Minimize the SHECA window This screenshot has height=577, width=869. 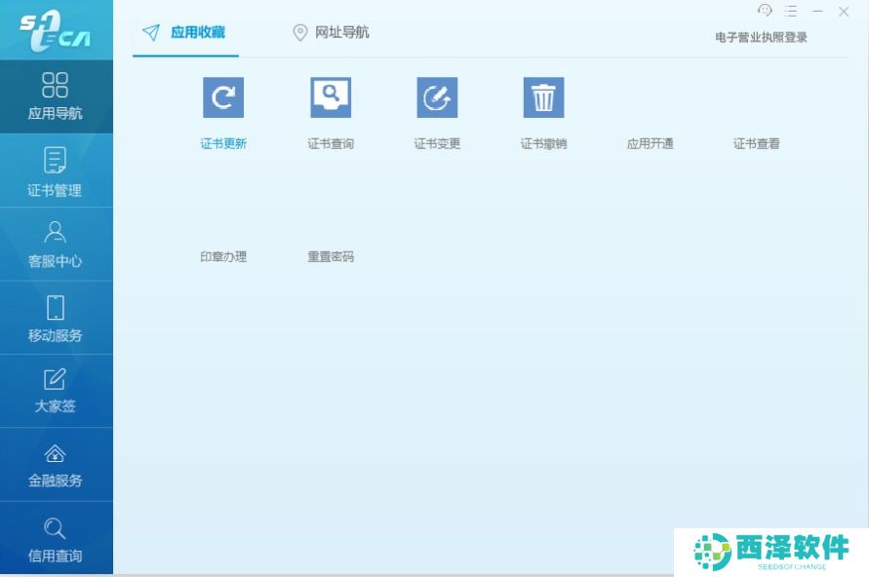click(817, 11)
